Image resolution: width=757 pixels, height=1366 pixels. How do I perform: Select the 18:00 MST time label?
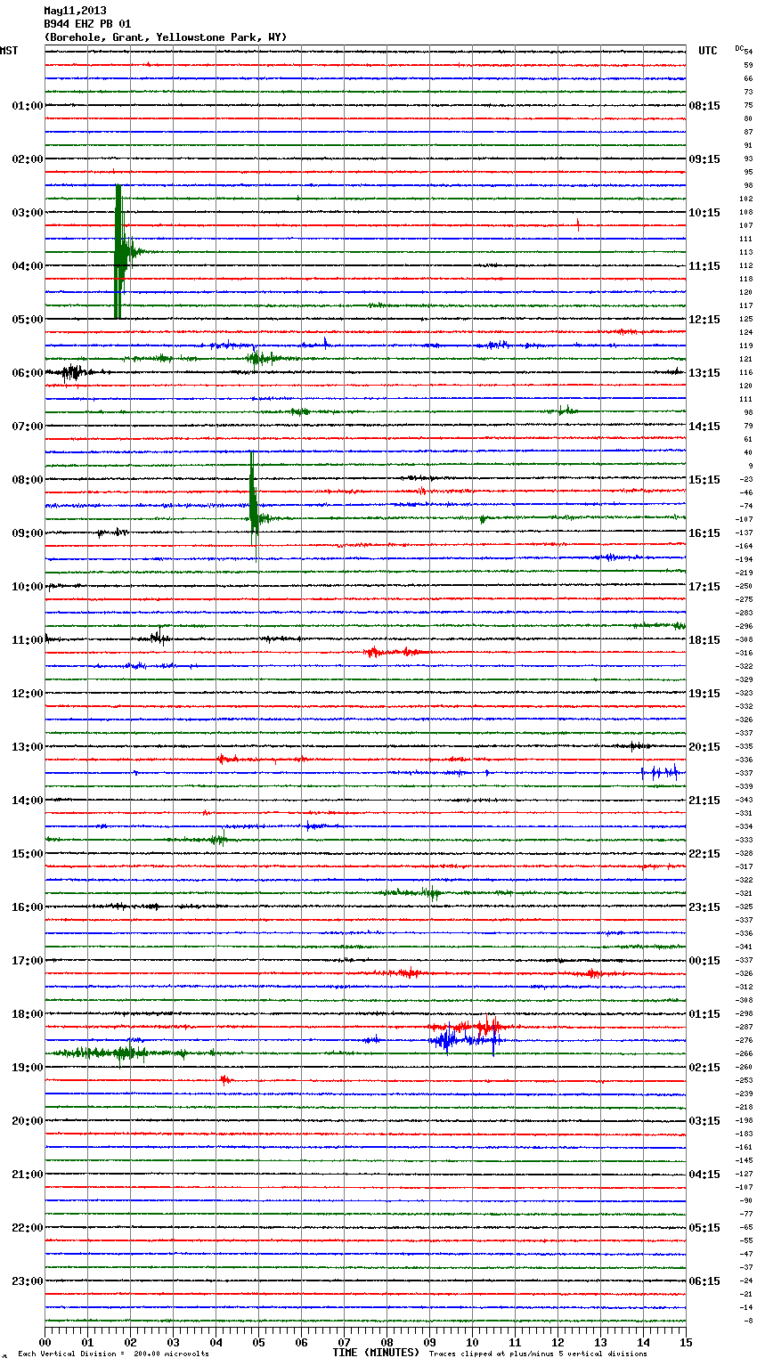(28, 1014)
